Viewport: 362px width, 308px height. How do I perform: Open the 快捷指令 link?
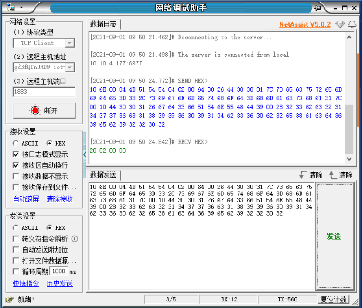pos(26,283)
